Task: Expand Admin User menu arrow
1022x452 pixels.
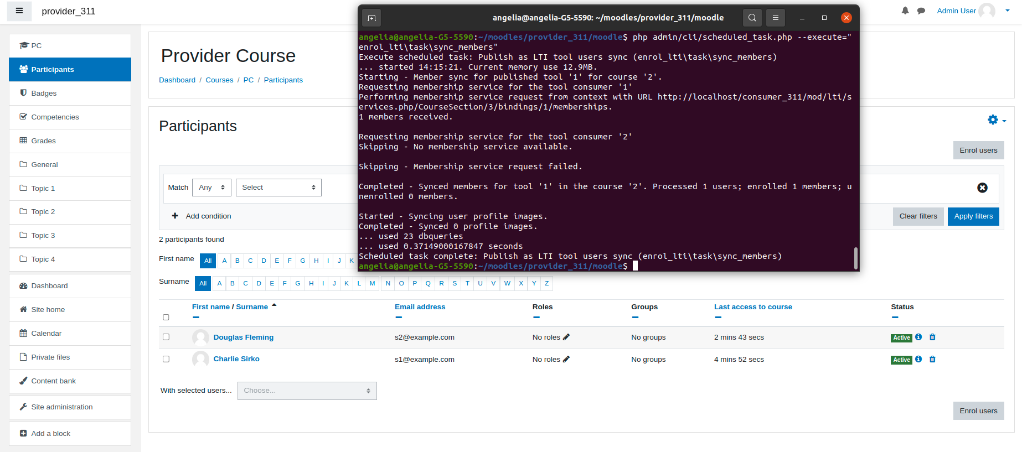Action: click(1007, 11)
